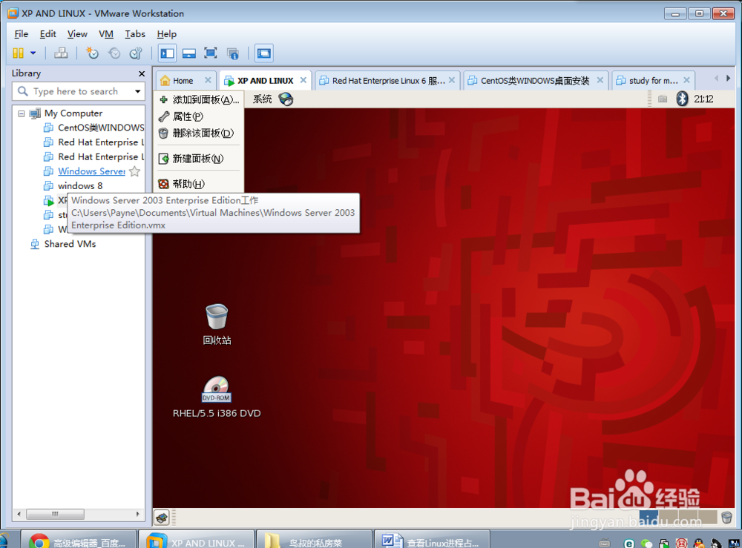Enter full screen mode icon
742x548 pixels.
pyautogui.click(x=211, y=53)
